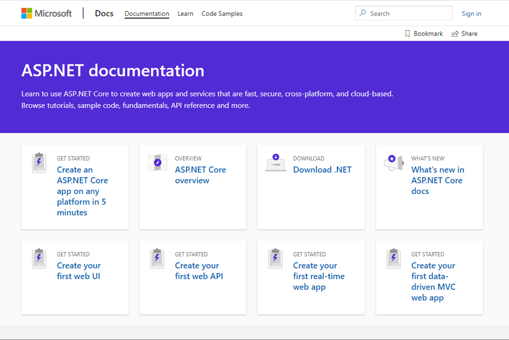
Task: Click the Docs brand link
Action: pyautogui.click(x=104, y=13)
